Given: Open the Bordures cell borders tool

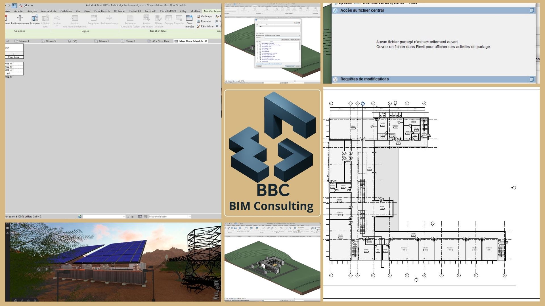Looking at the screenshot, I should 204,21.
